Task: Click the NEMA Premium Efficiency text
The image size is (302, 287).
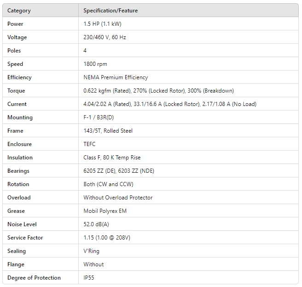Action: (x=116, y=77)
